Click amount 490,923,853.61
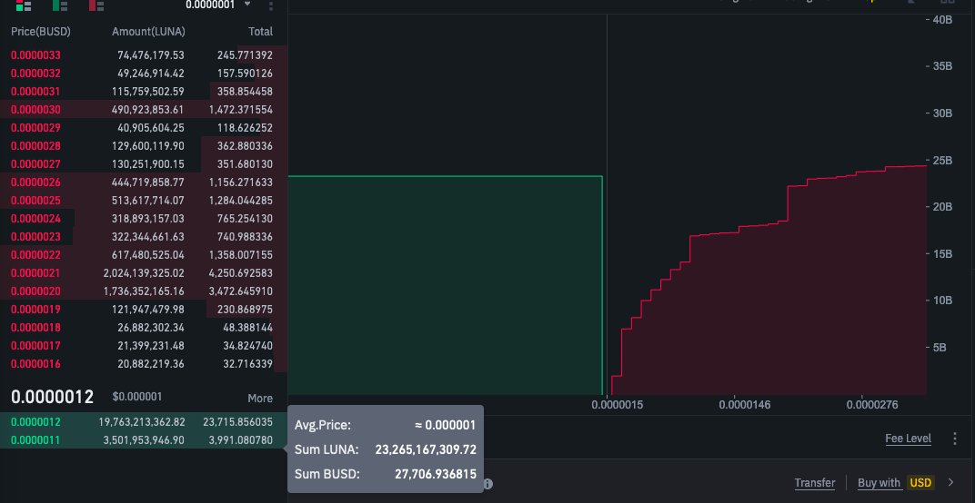The height and width of the screenshot is (503, 975). 148,109
